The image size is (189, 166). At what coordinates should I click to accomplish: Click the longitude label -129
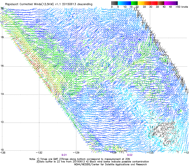(x=76, y=153)
